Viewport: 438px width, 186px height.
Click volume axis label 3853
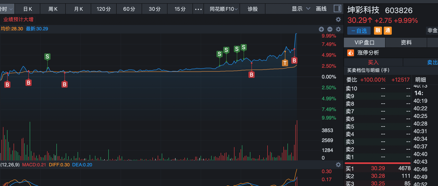click(x=328, y=130)
